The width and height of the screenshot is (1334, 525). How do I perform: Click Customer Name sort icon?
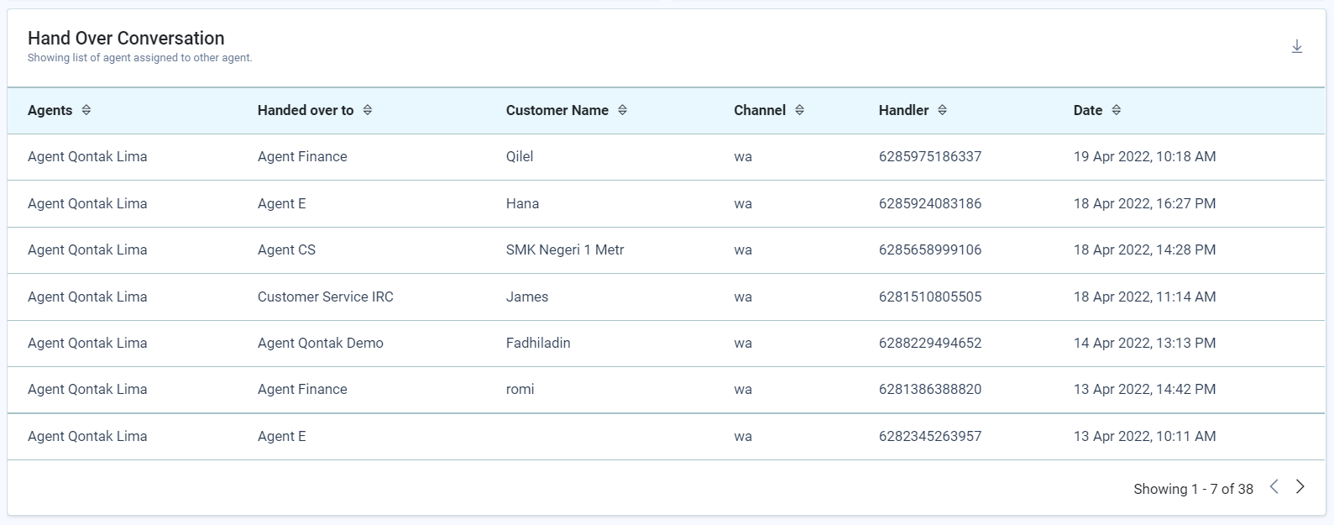(x=622, y=110)
